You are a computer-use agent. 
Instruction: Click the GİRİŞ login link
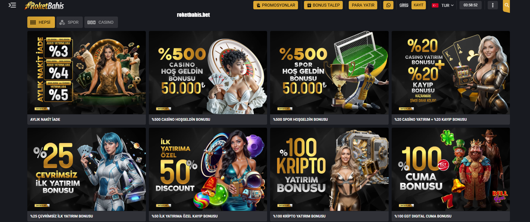point(404,5)
